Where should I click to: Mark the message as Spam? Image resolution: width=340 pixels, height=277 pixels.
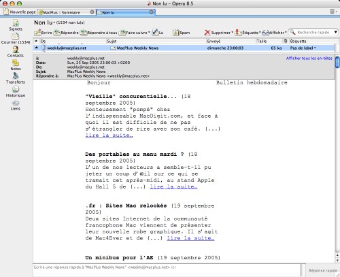pos(181,33)
